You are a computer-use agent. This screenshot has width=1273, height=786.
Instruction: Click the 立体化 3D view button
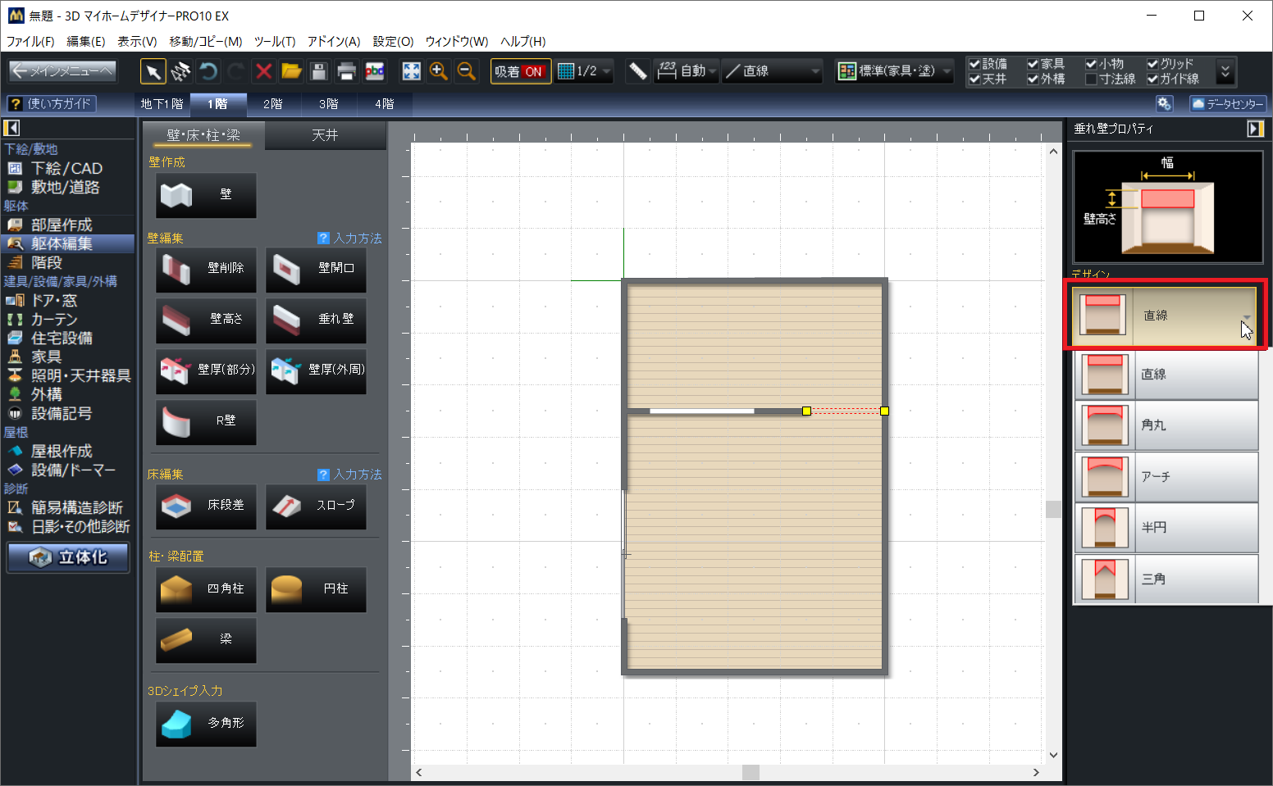pos(69,557)
